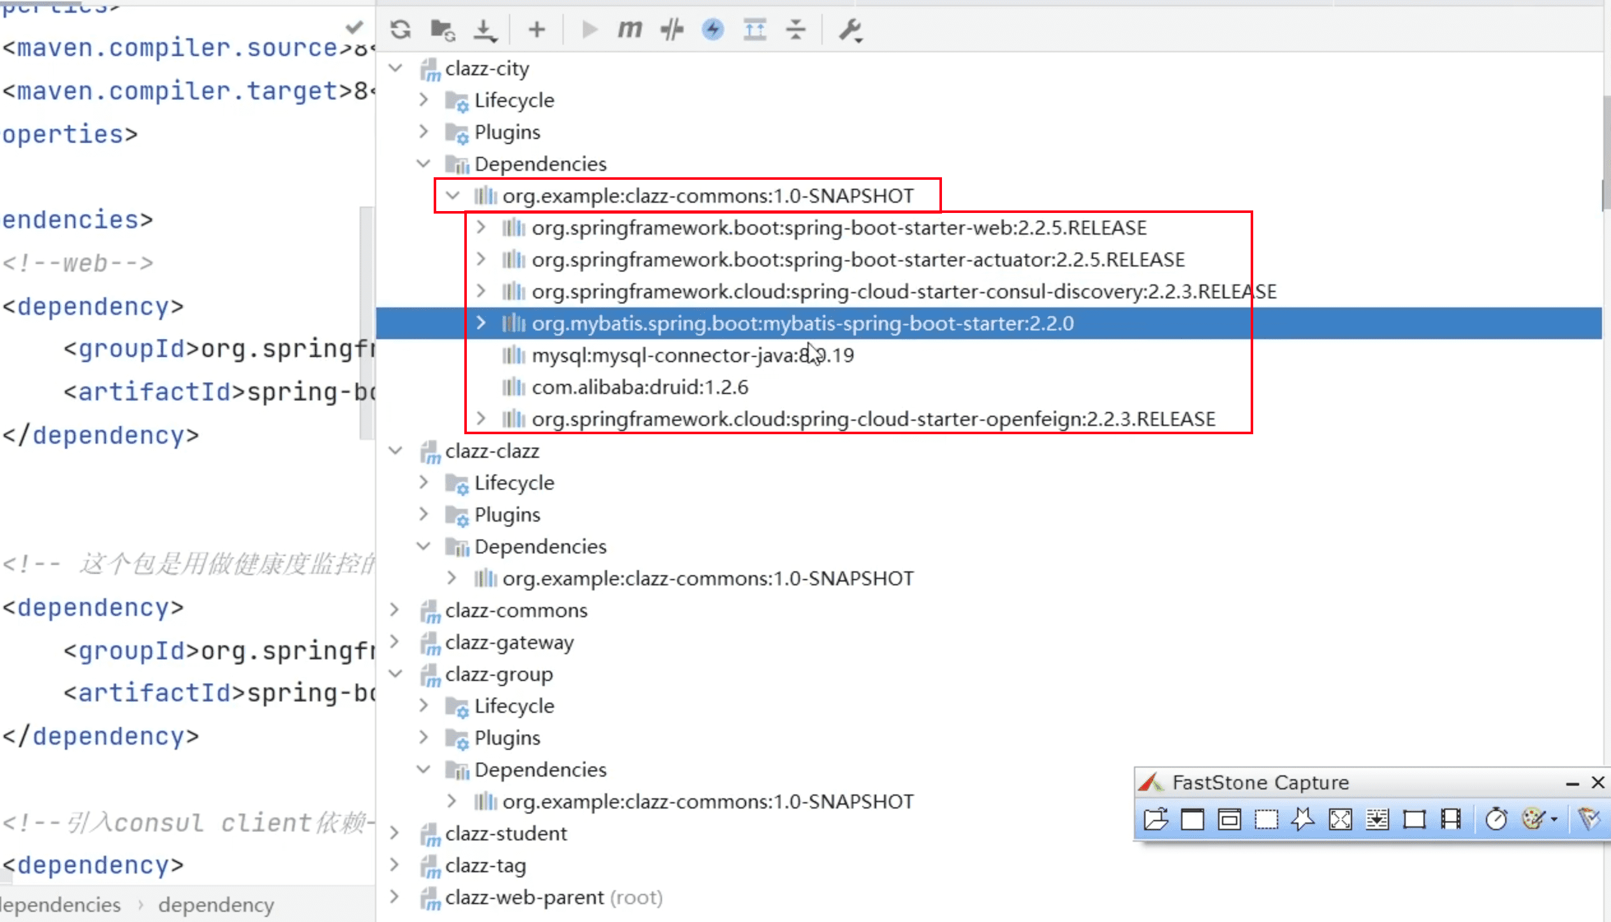Open Execute Maven Goal 'm' icon
The height and width of the screenshot is (922, 1611).
(x=629, y=29)
